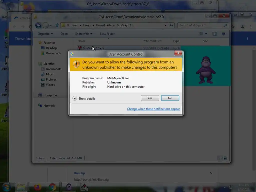The image size is (256, 192).
Task: Click the last pinned taskbar program icon
Action: tap(84, 187)
